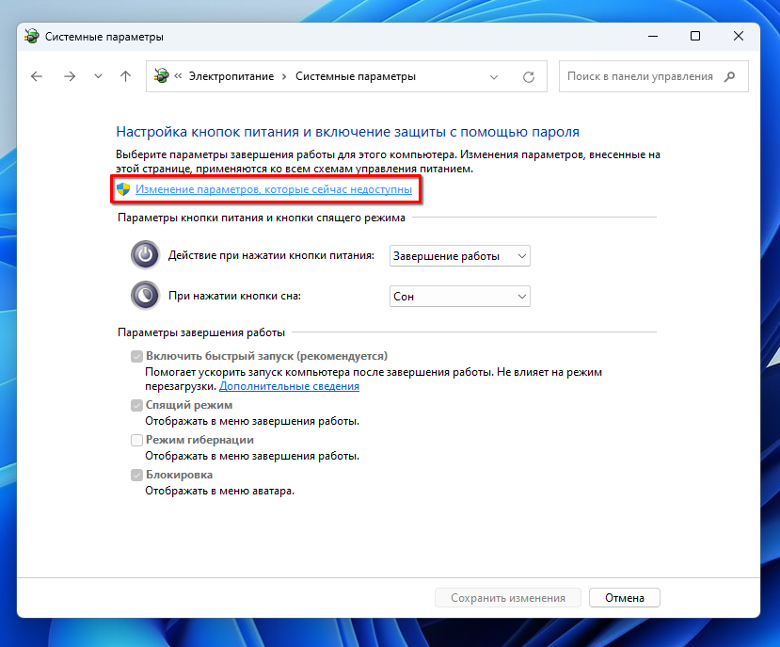Expand the address bar history dropdown
780x647 pixels.
click(495, 77)
